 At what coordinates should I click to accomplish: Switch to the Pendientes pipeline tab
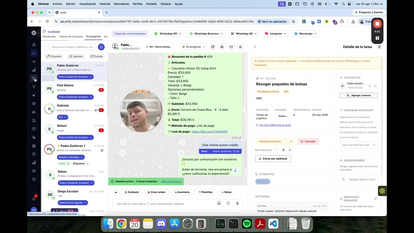click(49, 37)
